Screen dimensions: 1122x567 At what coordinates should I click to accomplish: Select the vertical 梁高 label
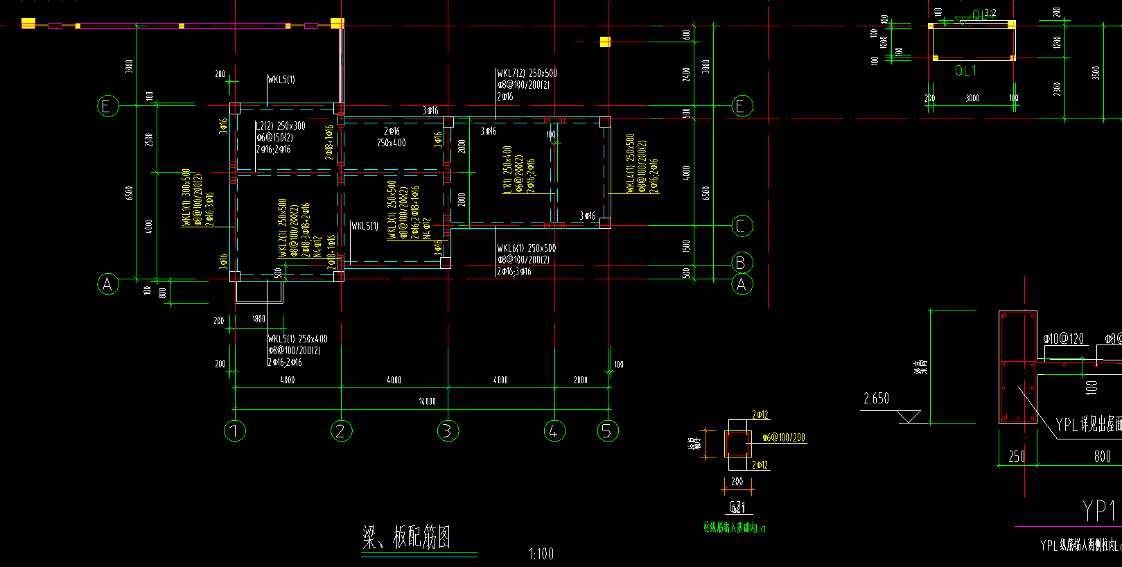[920, 367]
